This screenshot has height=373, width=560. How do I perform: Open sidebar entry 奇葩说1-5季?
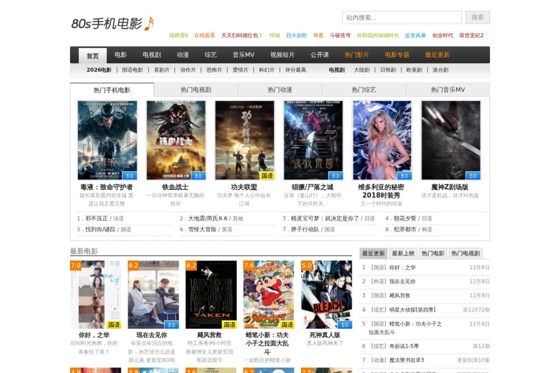404,346
